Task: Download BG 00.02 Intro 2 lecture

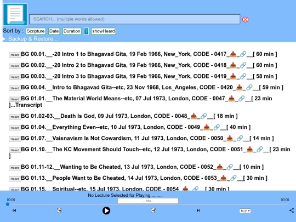Action: (x=233, y=65)
